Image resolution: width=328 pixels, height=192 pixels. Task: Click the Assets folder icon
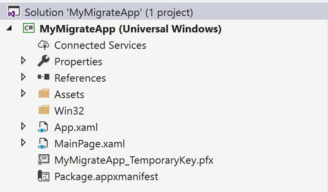point(44,94)
